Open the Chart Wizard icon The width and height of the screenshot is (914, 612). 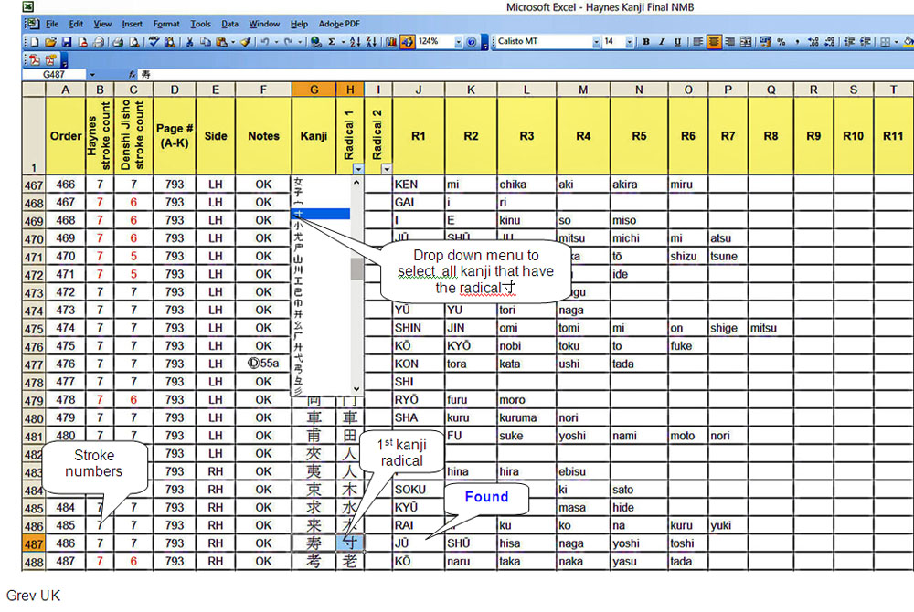coord(391,42)
